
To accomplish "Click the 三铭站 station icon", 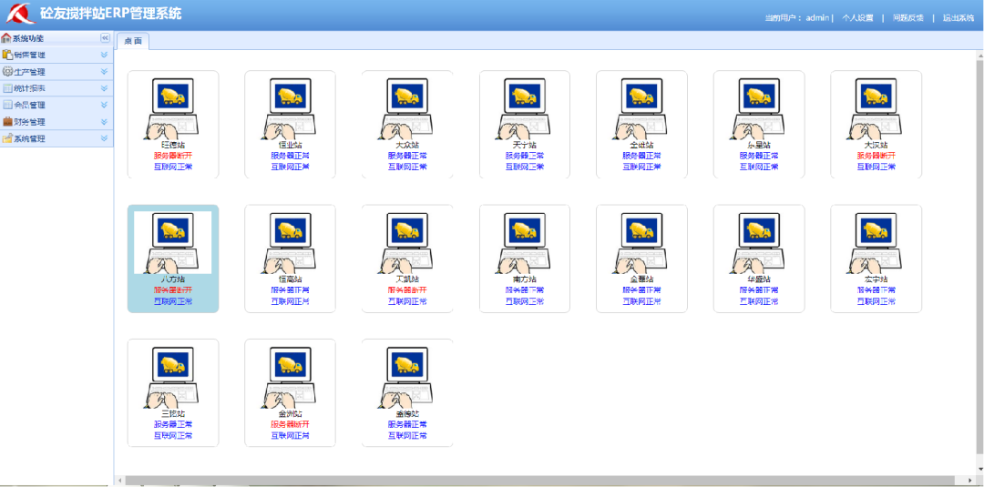I will pos(173,378).
